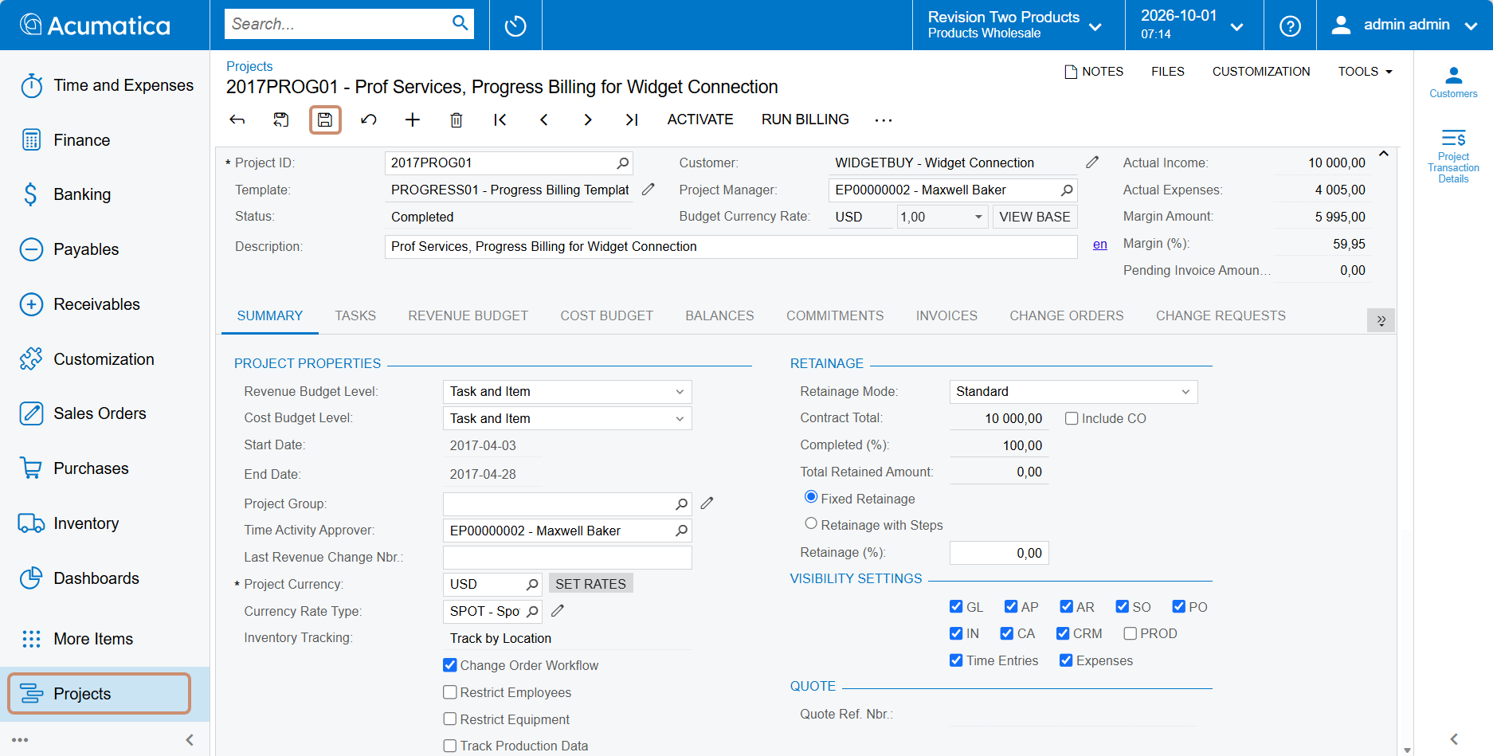Jump to the last record

tap(632, 119)
